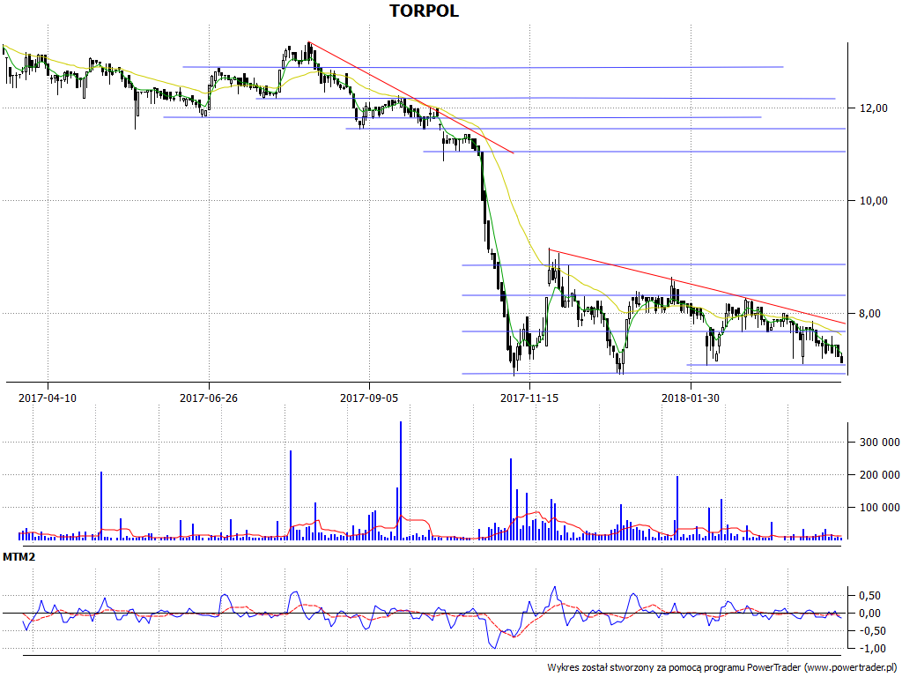Click the -1,00 momentum axis label
Image resolution: width=902 pixels, height=677 pixels.
pos(874,648)
